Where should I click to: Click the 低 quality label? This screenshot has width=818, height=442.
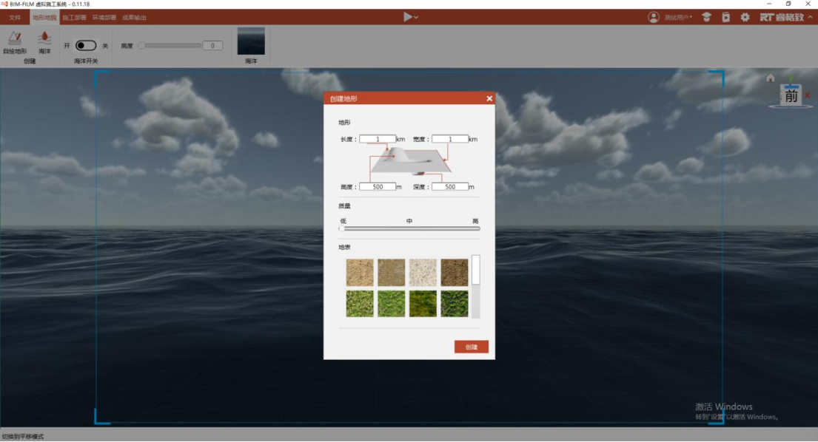[x=343, y=221]
